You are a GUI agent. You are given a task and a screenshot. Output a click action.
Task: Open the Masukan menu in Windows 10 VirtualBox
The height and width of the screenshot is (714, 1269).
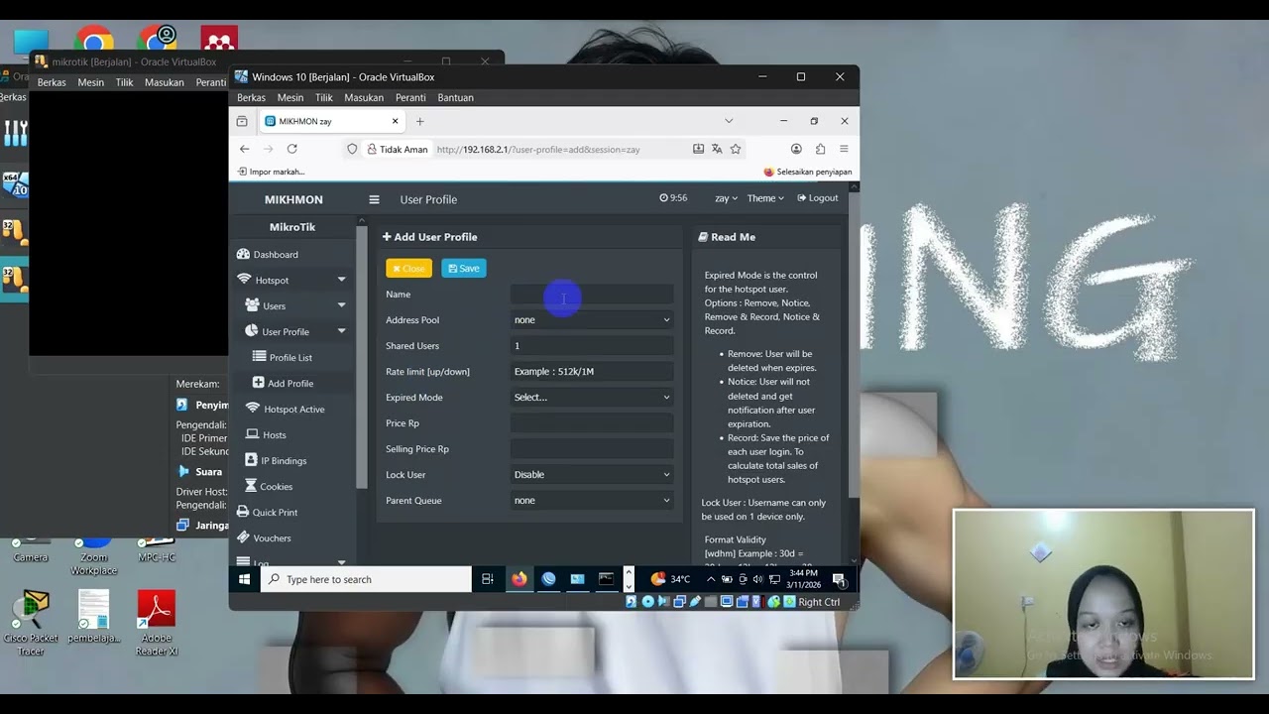tap(364, 98)
